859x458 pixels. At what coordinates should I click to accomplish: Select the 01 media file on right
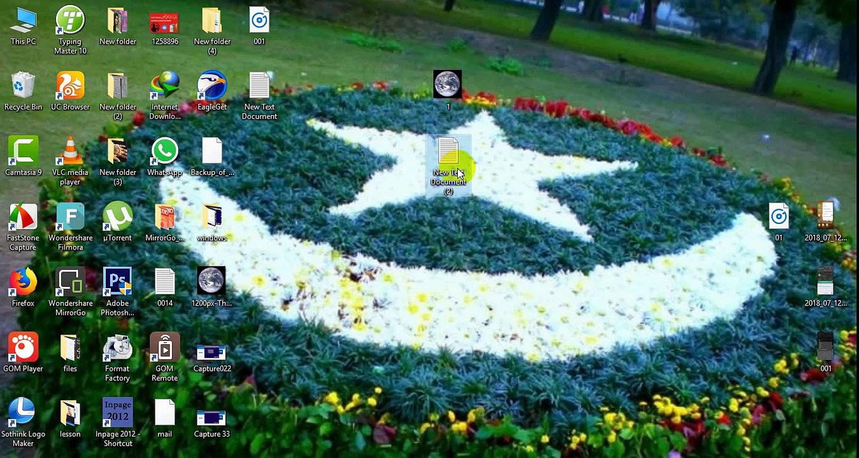click(x=779, y=223)
